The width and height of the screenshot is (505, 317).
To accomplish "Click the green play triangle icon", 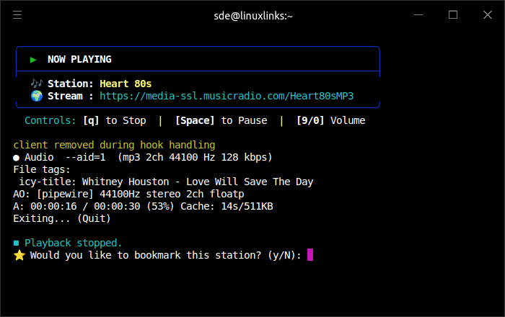I will [x=33, y=60].
